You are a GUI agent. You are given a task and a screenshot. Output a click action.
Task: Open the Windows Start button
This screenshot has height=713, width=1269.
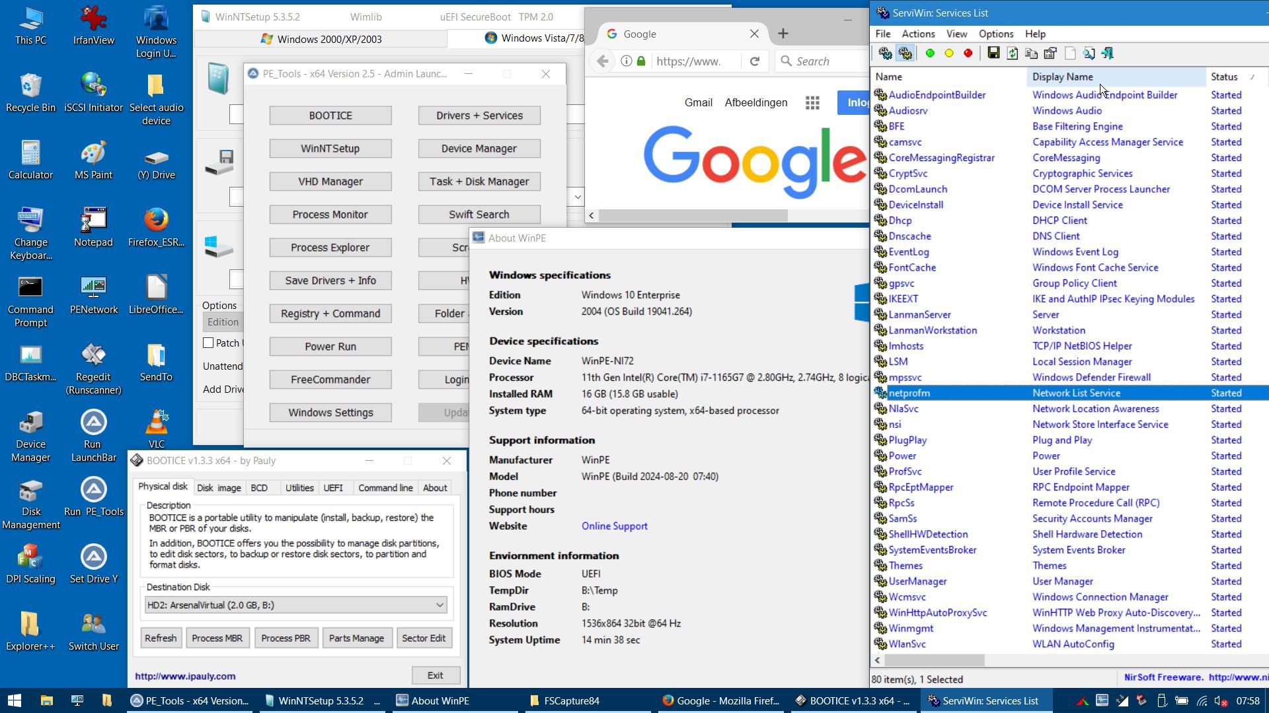point(15,700)
